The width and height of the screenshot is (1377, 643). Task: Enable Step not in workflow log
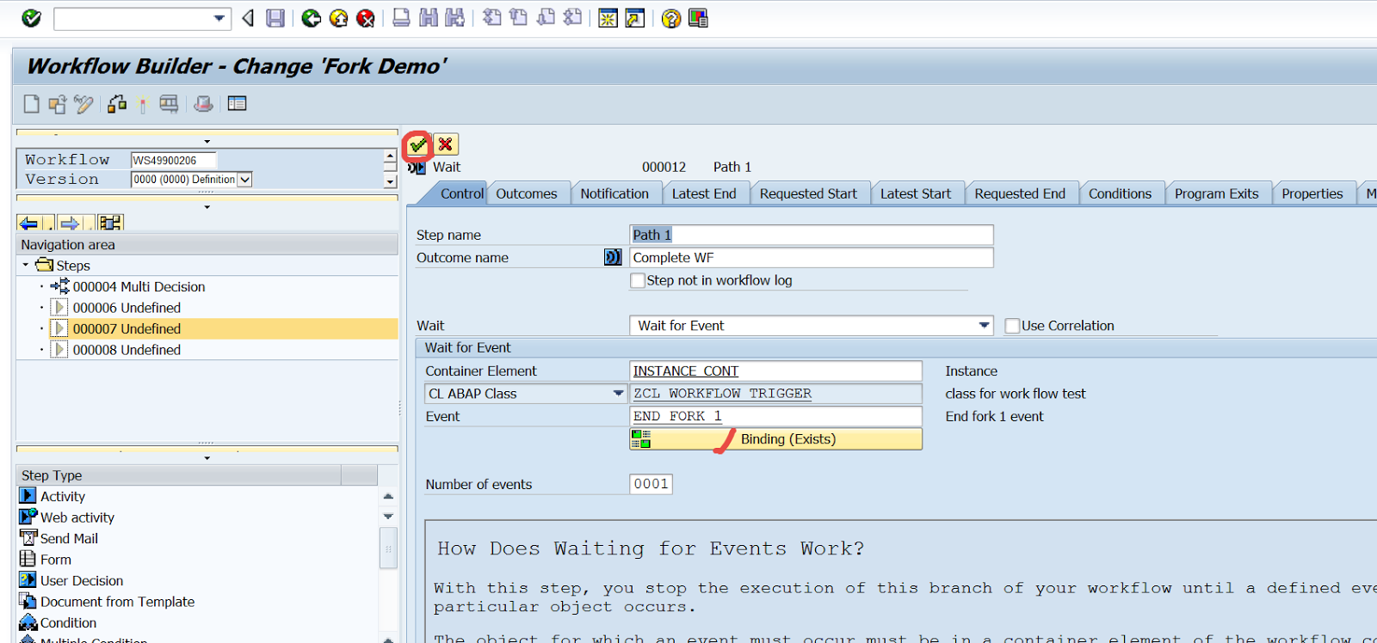(x=638, y=280)
